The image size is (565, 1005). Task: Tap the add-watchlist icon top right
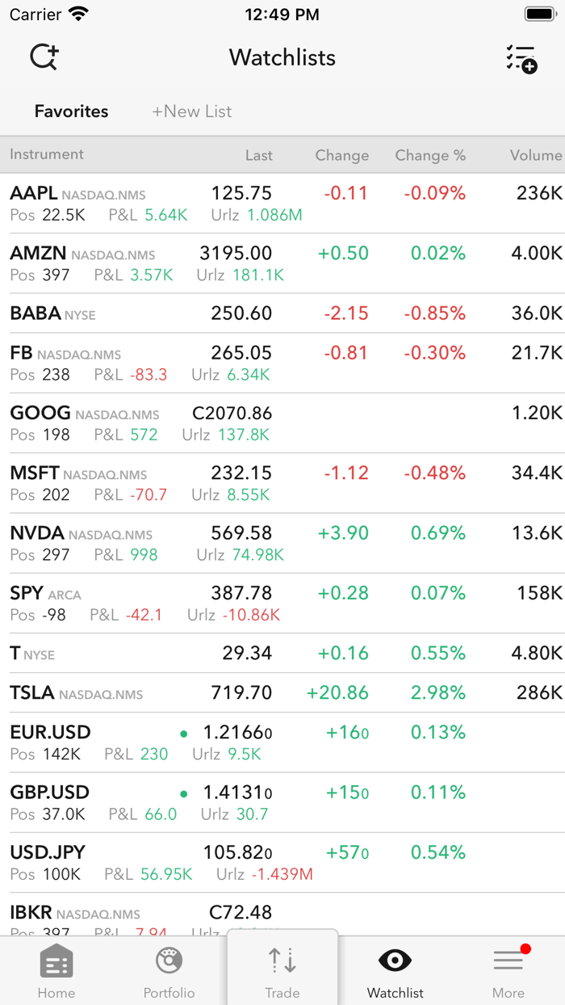521,57
